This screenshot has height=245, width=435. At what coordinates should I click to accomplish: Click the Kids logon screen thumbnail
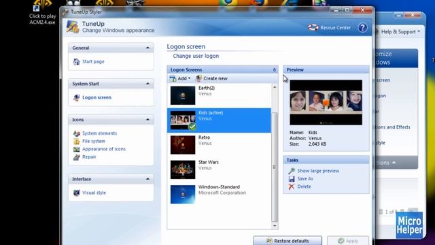click(183, 120)
